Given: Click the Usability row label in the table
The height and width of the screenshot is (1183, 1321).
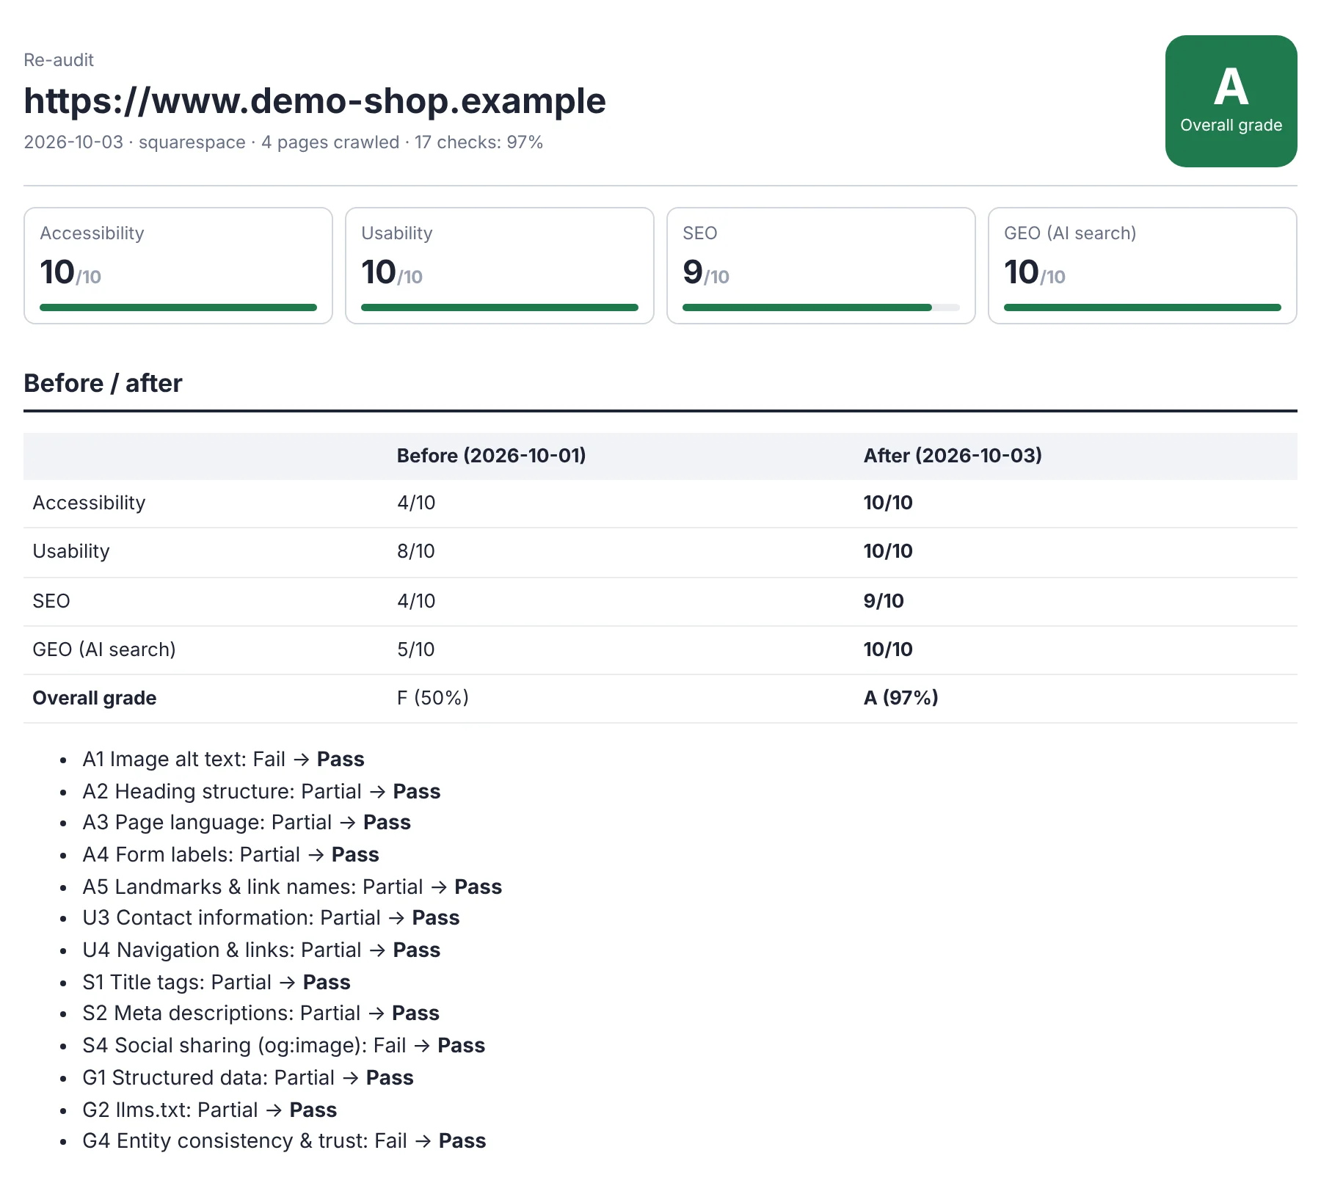Looking at the screenshot, I should (71, 551).
